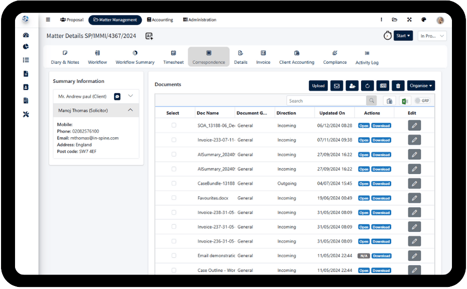Select checkbox for Invoice-237-31-05 document
Screen dimensions: 467x289
tap(174, 226)
